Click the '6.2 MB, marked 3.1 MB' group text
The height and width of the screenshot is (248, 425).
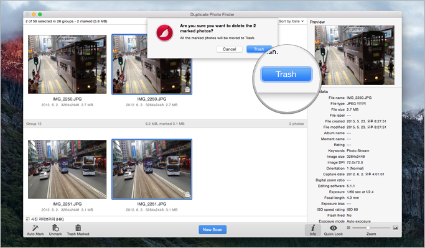[x=165, y=124]
